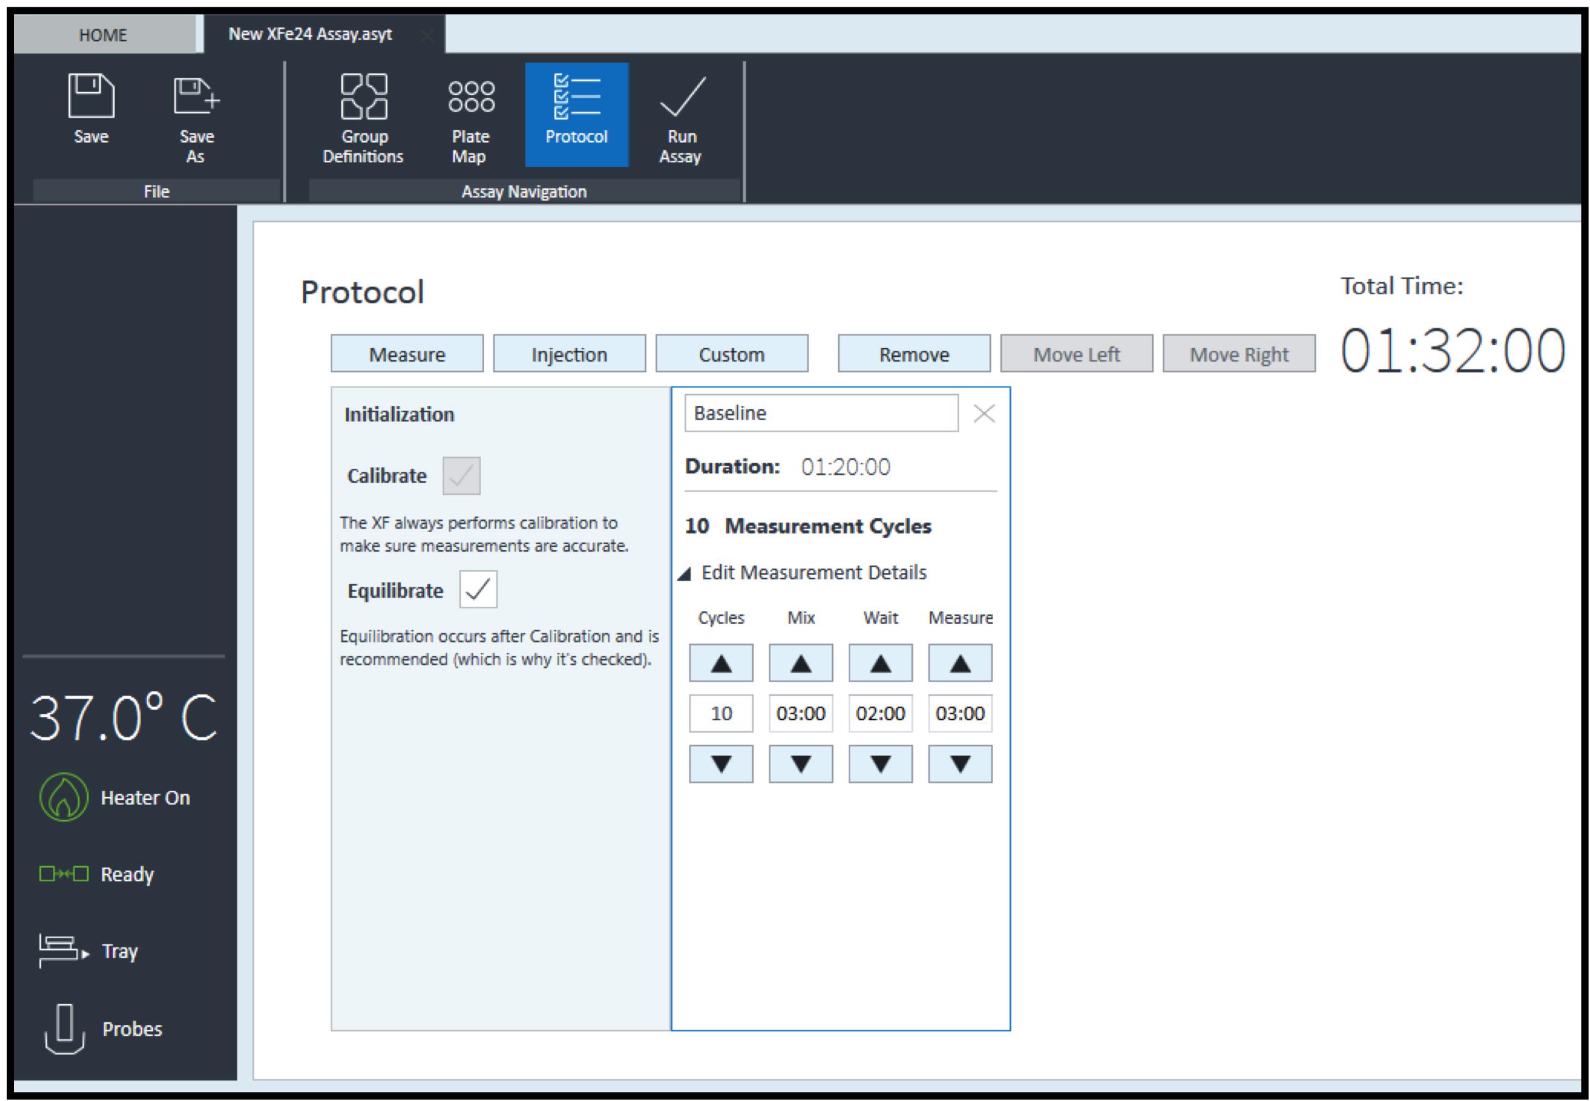The width and height of the screenshot is (1590, 1101).
Task: Click the Custom button
Action: coord(731,354)
